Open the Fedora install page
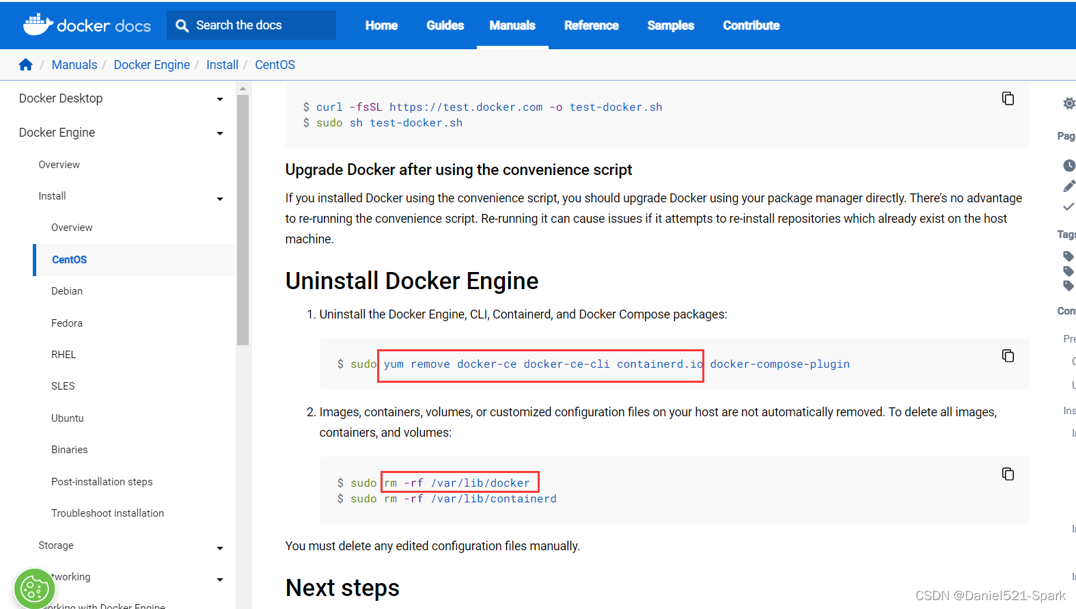 67,323
